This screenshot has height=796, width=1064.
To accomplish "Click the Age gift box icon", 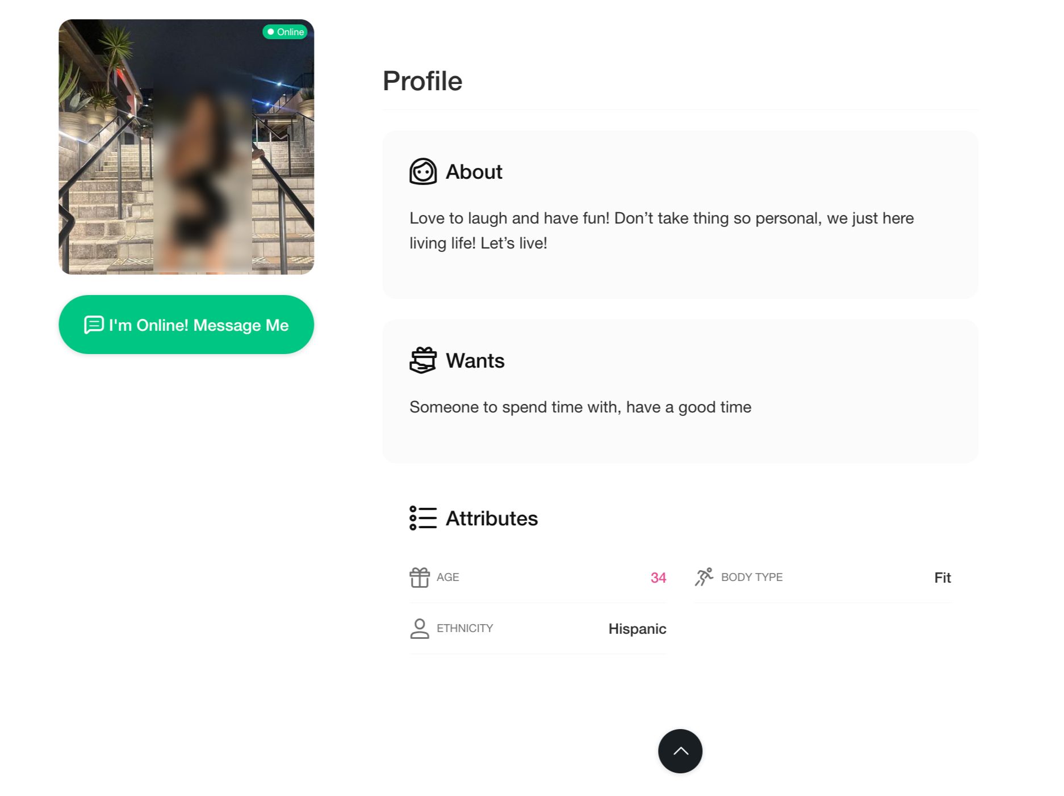I will click(420, 578).
